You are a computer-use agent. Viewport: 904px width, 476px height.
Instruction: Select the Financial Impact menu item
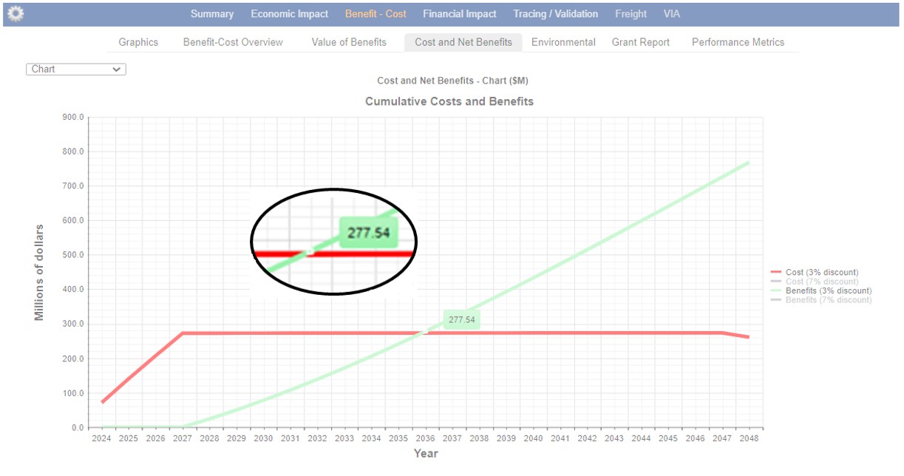click(460, 14)
